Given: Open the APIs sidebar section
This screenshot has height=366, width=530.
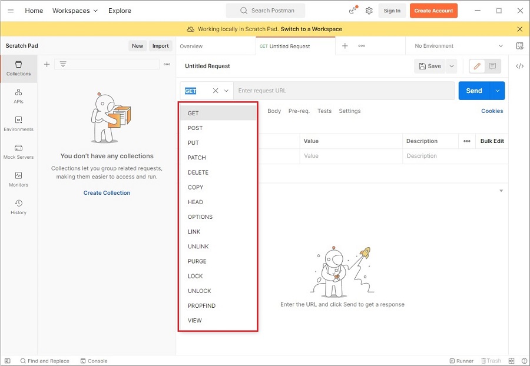Looking at the screenshot, I should pos(19,97).
